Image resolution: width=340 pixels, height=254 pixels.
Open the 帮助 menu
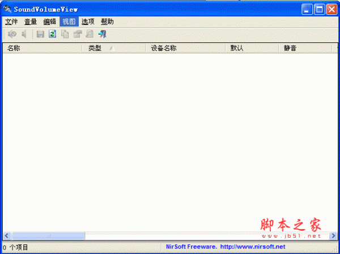[107, 21]
